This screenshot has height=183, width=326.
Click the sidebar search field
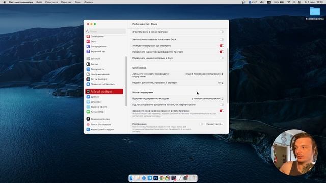tap(105, 31)
